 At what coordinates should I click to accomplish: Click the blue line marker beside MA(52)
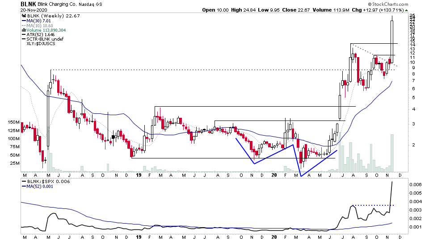[x=24, y=187]
